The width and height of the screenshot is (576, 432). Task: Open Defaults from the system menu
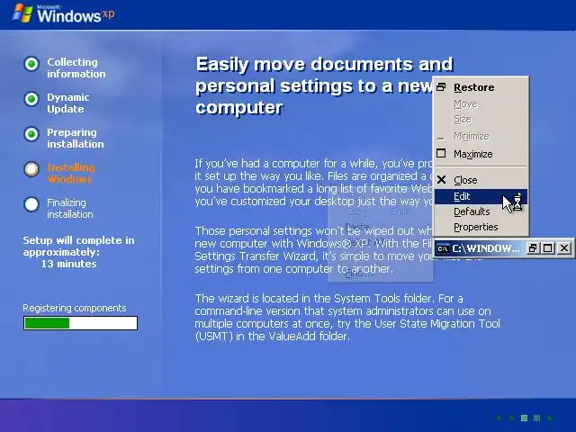coord(481,211)
